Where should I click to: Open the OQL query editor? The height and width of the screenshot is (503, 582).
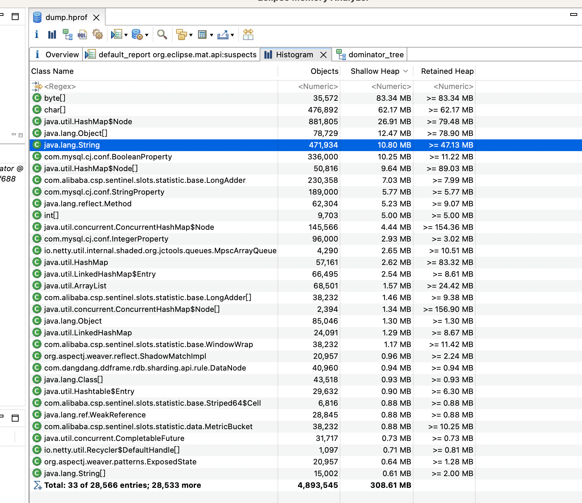[x=82, y=34]
